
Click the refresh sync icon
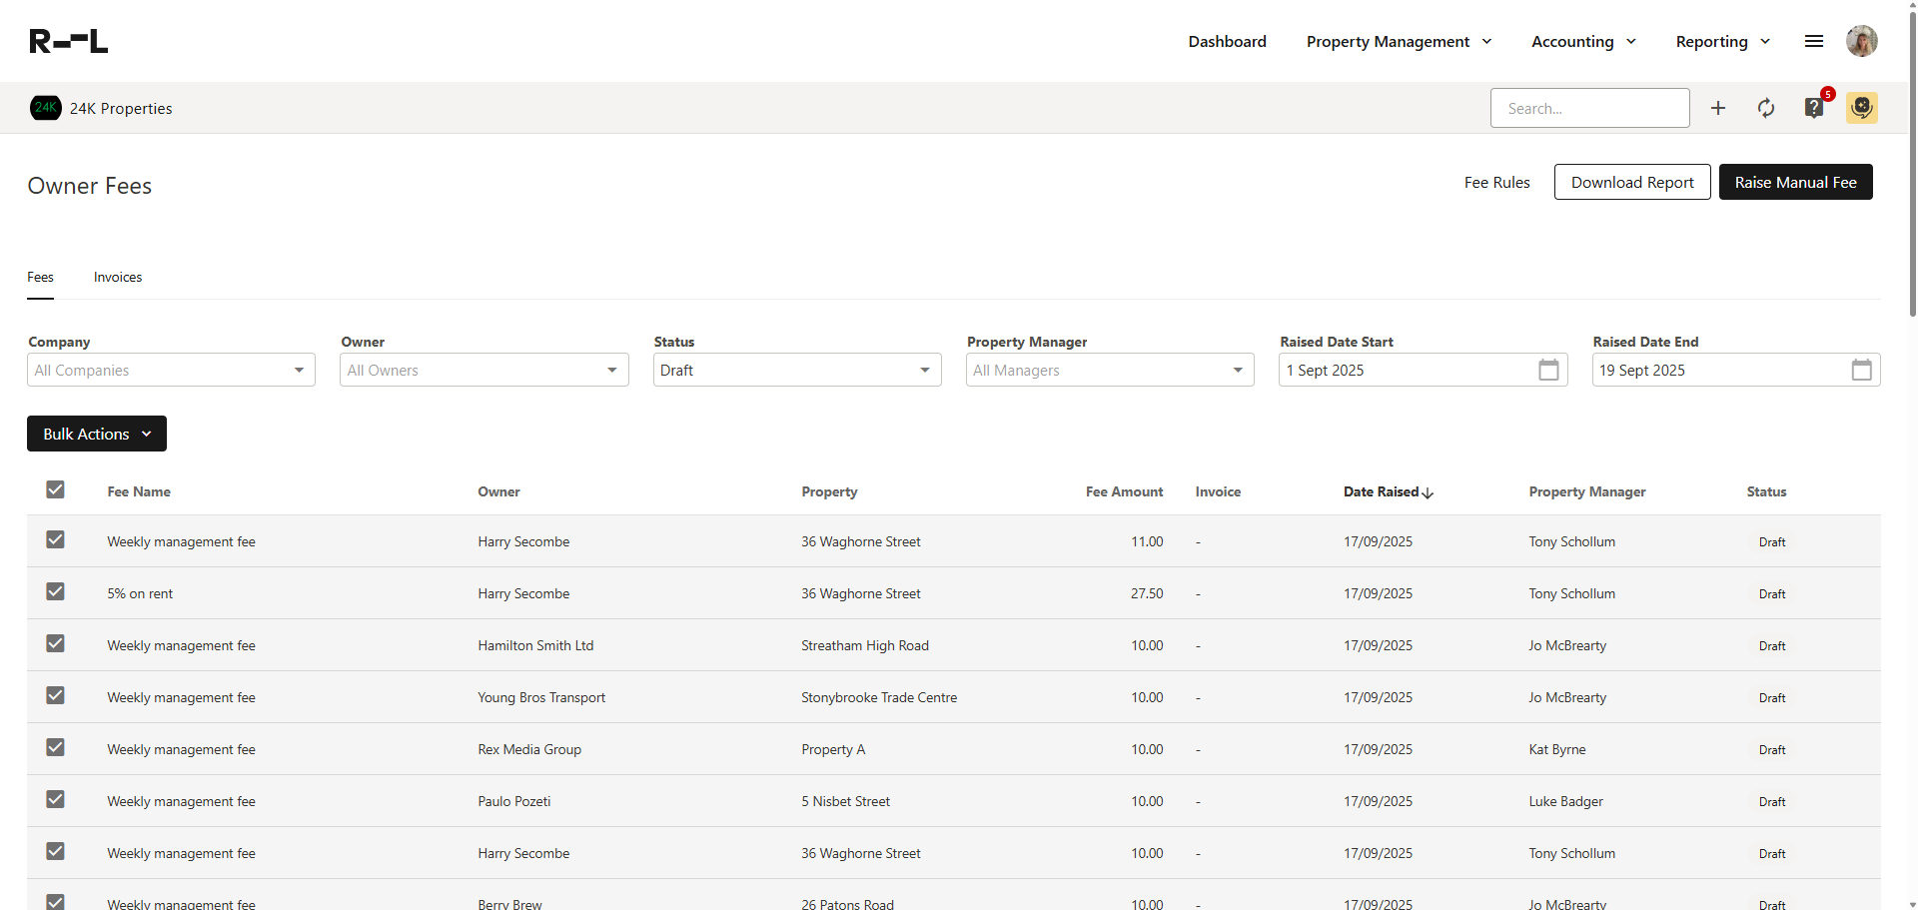click(x=1766, y=108)
